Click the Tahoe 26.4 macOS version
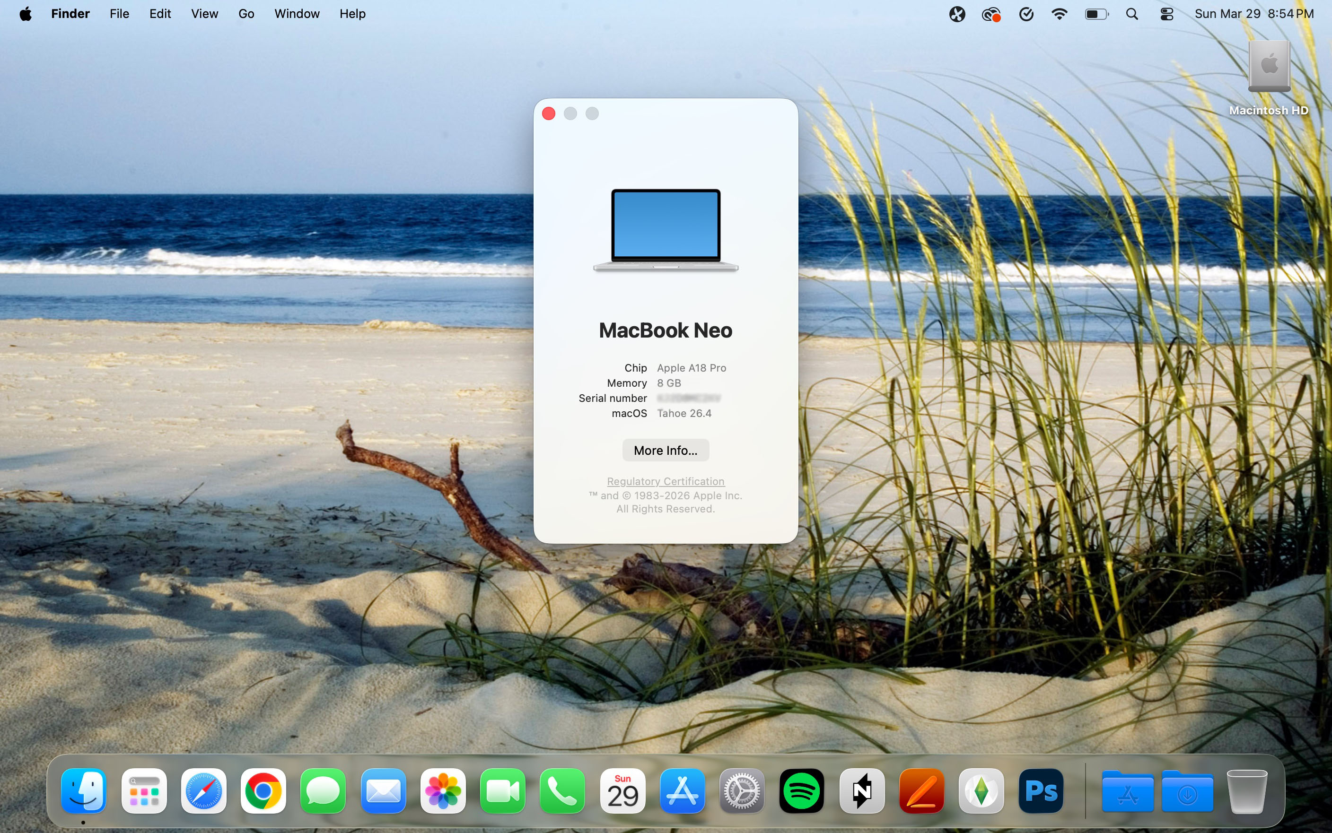Screen dimensions: 1332x833 tap(684, 413)
